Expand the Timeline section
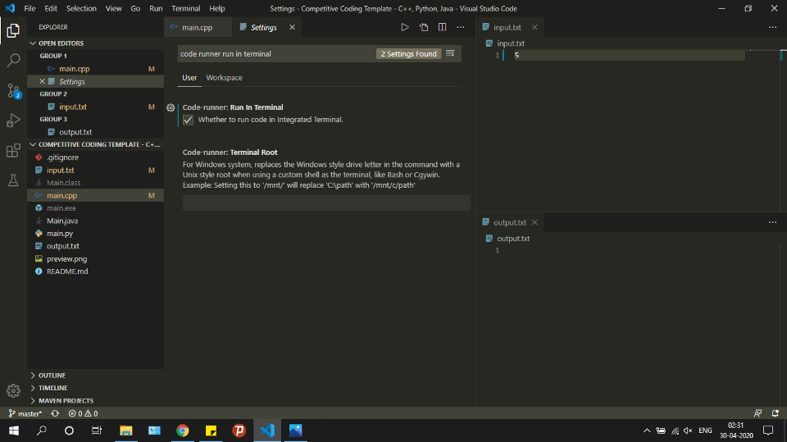This screenshot has width=787, height=442. (x=52, y=388)
